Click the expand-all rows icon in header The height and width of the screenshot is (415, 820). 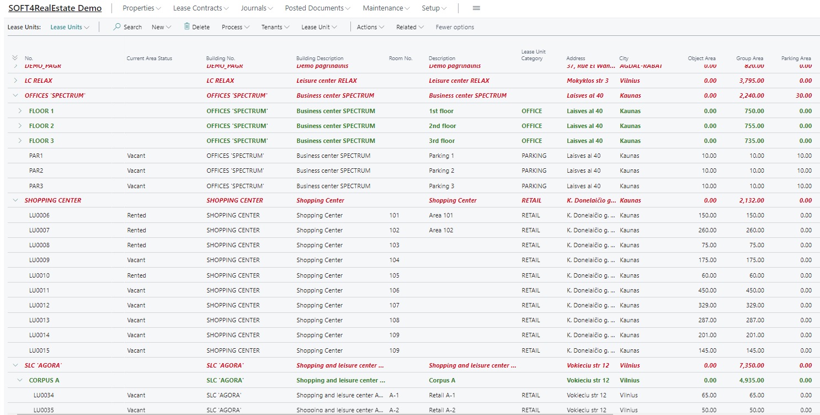pyautogui.click(x=15, y=58)
